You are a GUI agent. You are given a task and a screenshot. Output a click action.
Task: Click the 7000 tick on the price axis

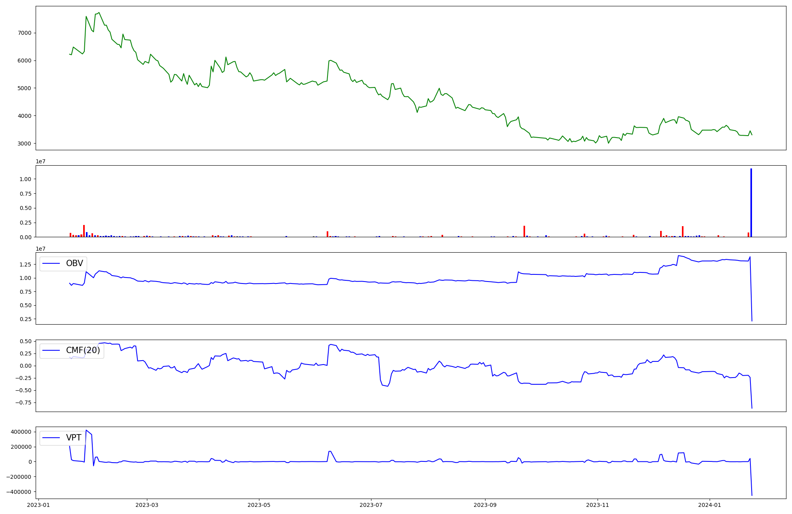point(25,33)
